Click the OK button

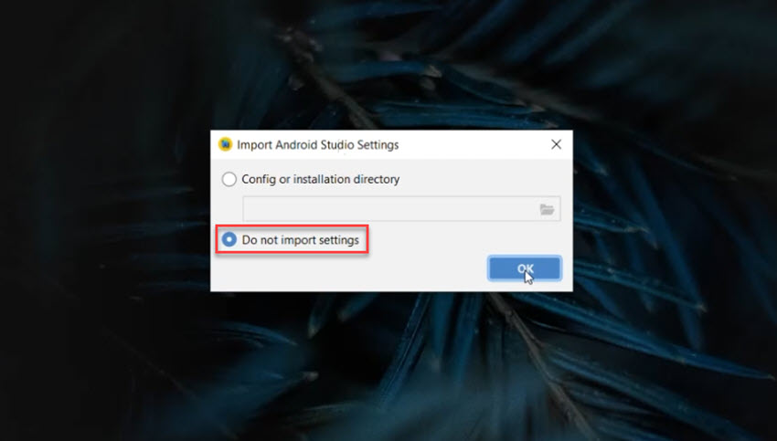[x=525, y=268]
